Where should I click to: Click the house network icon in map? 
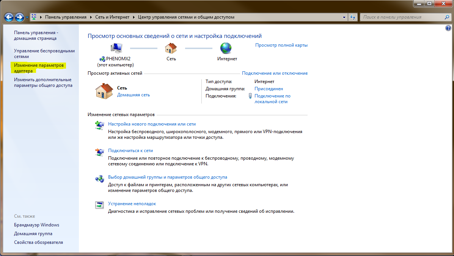click(x=171, y=48)
